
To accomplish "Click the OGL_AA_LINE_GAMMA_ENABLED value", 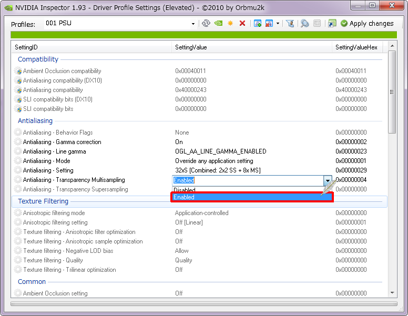I will click(221, 151).
